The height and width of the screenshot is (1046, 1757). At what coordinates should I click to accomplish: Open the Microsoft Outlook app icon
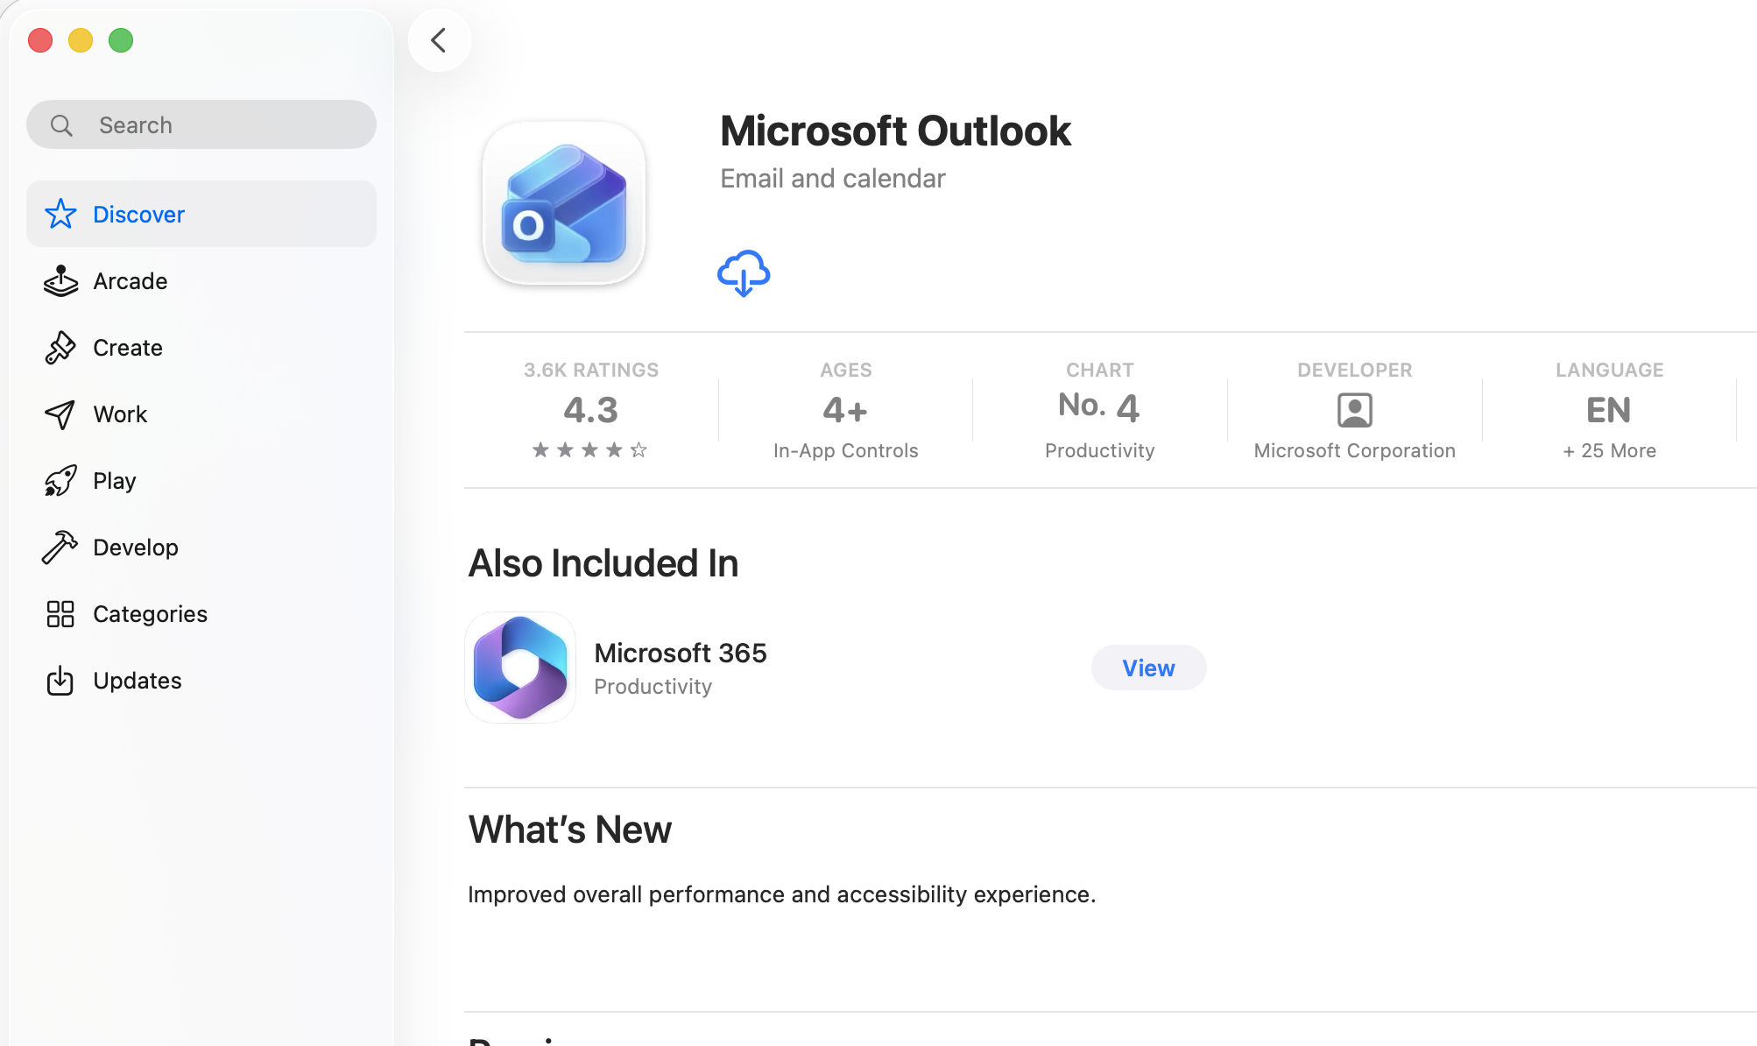tap(564, 203)
